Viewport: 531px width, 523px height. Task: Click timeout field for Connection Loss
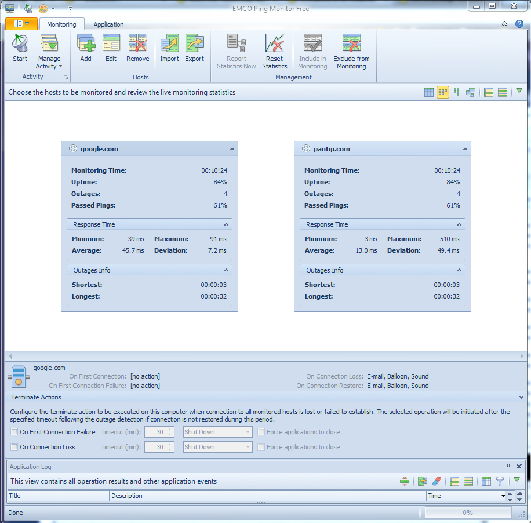click(x=155, y=447)
